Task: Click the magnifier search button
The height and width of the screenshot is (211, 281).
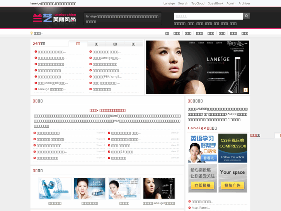Action: 247,16
